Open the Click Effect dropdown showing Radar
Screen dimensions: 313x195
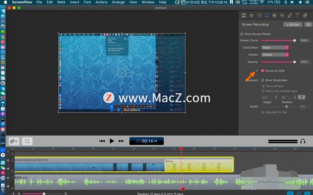click(275, 47)
